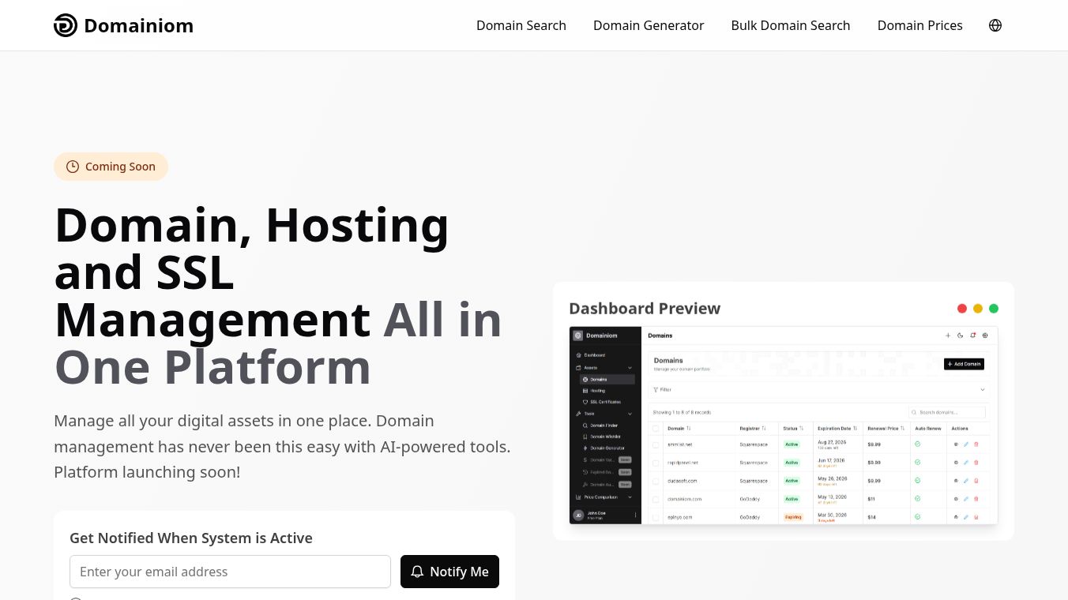Expand the Price Comparison sidebar chevron
1068x600 pixels.
click(630, 497)
